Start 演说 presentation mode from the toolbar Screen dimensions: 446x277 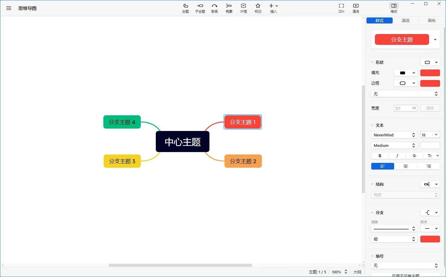(356, 8)
